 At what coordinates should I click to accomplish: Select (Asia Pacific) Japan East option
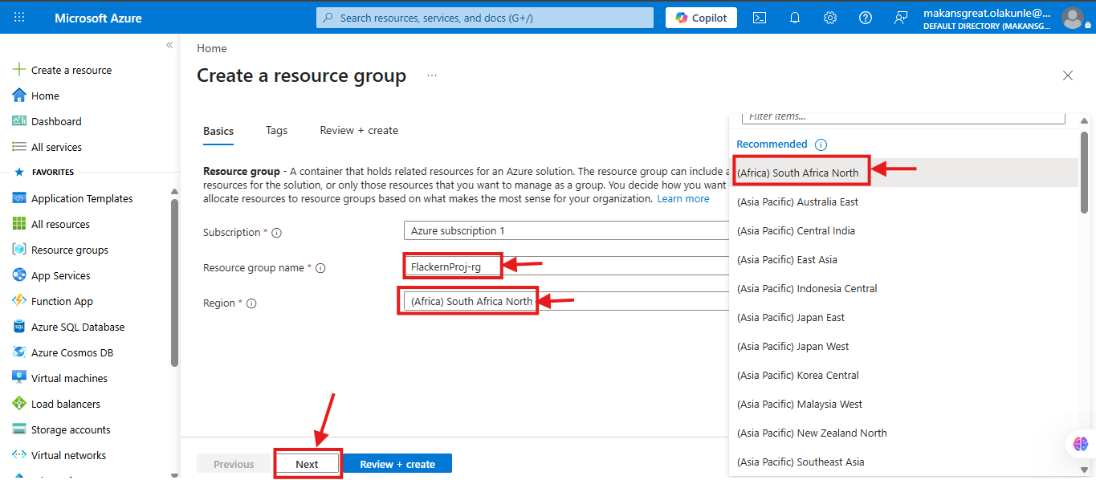pos(903,317)
